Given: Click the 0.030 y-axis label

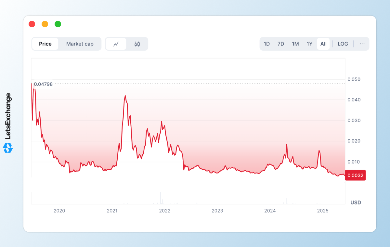Looking at the screenshot, I should (x=354, y=120).
